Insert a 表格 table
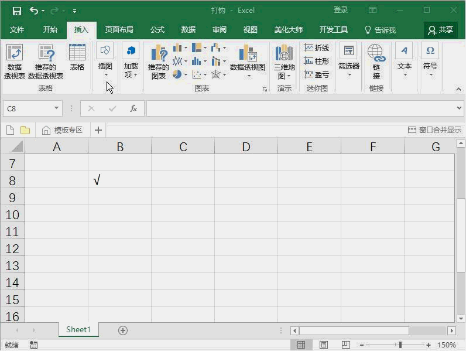Viewport: 466px width, 351px height. (77, 57)
